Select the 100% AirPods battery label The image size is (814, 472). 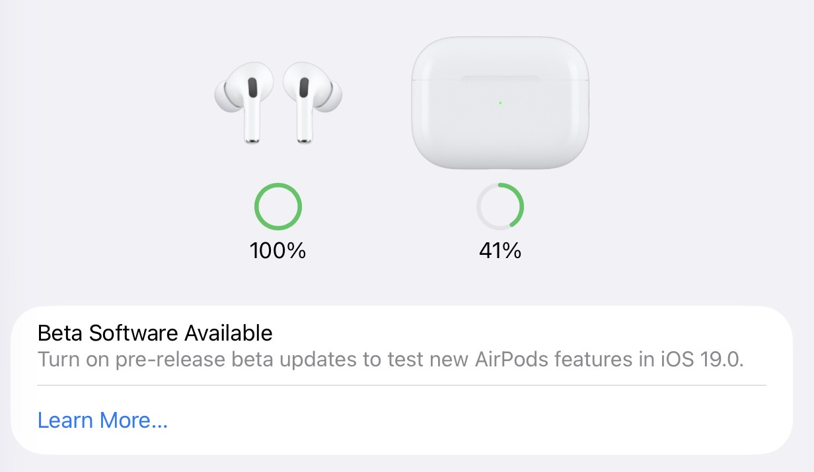pos(277,251)
